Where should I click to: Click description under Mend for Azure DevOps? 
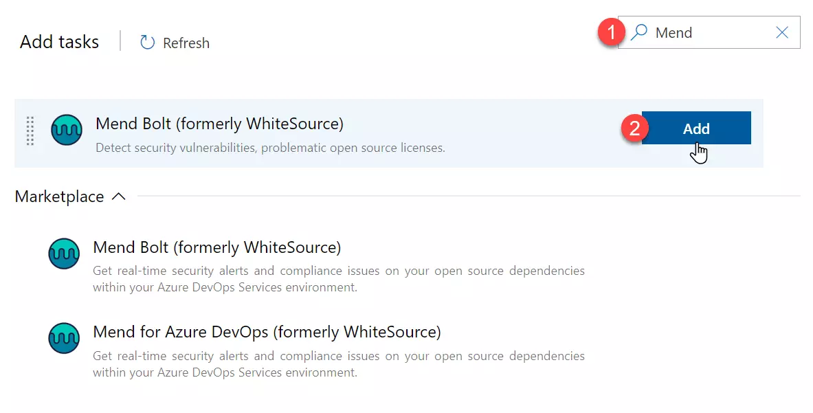(339, 364)
